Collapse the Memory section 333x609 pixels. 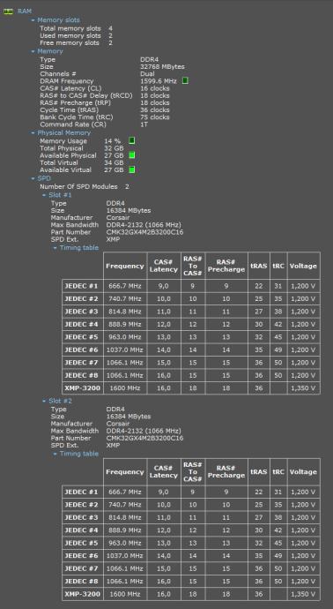click(33, 51)
